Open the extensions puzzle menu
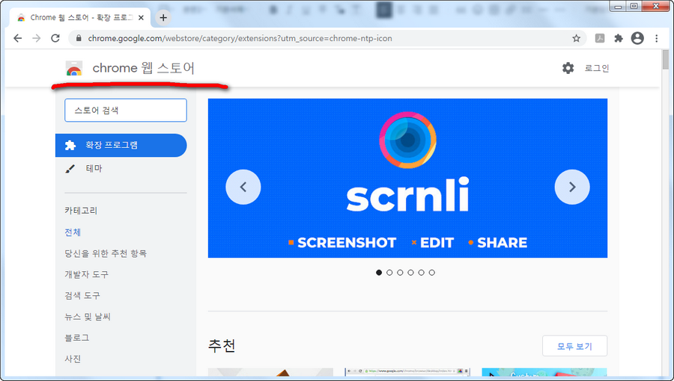Viewport: 674px width, 381px height. (619, 38)
